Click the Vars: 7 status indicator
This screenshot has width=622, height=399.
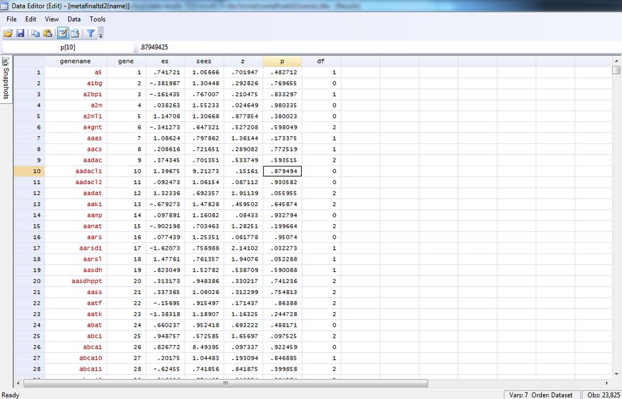(519, 395)
